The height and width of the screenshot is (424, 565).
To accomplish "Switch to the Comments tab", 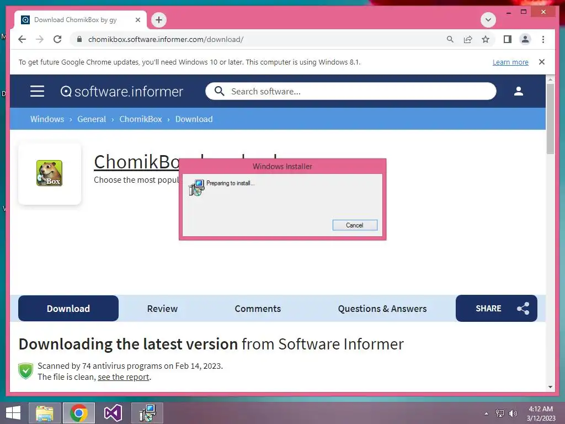I will (x=258, y=309).
